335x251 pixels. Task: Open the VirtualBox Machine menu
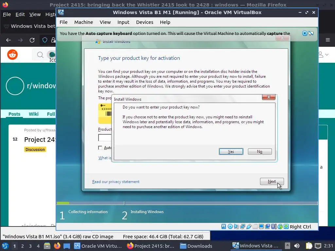[83, 22]
